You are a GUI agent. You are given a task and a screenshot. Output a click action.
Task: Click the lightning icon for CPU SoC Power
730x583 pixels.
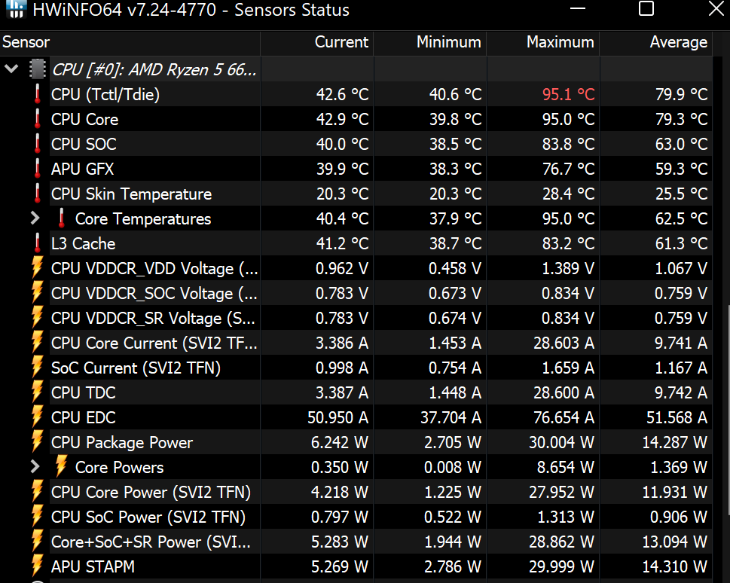(37, 517)
